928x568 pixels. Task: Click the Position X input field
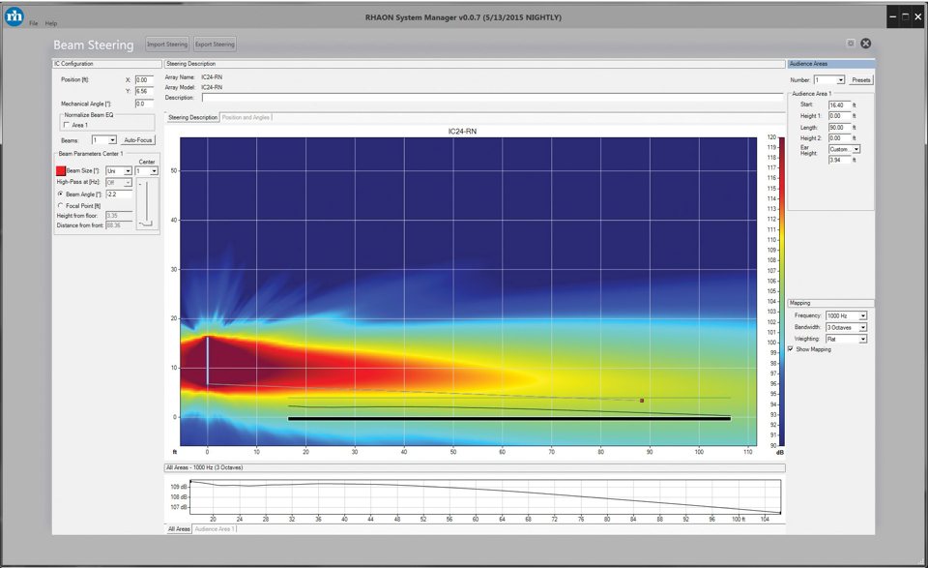144,80
